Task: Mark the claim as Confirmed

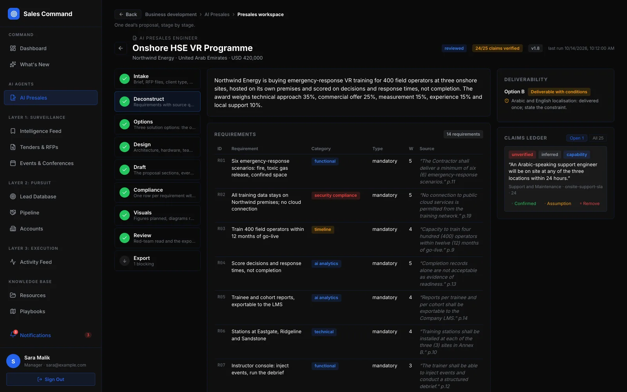Action: pyautogui.click(x=524, y=203)
